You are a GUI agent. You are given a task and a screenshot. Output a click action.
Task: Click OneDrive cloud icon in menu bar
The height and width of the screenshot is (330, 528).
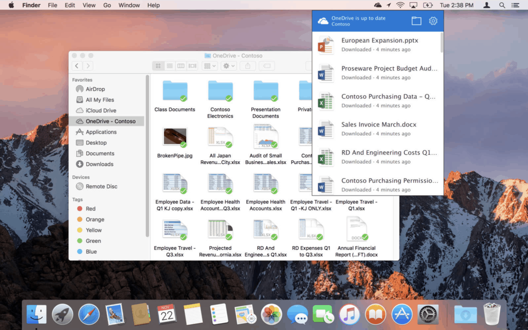(x=378, y=5)
